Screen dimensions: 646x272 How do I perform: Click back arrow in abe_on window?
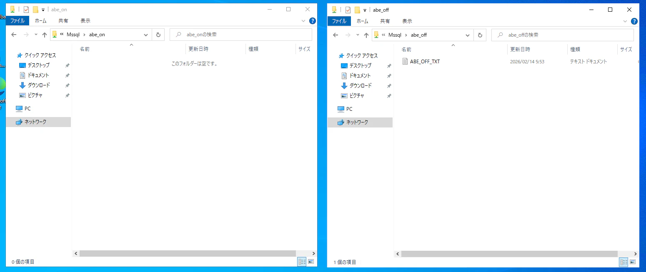pyautogui.click(x=14, y=35)
